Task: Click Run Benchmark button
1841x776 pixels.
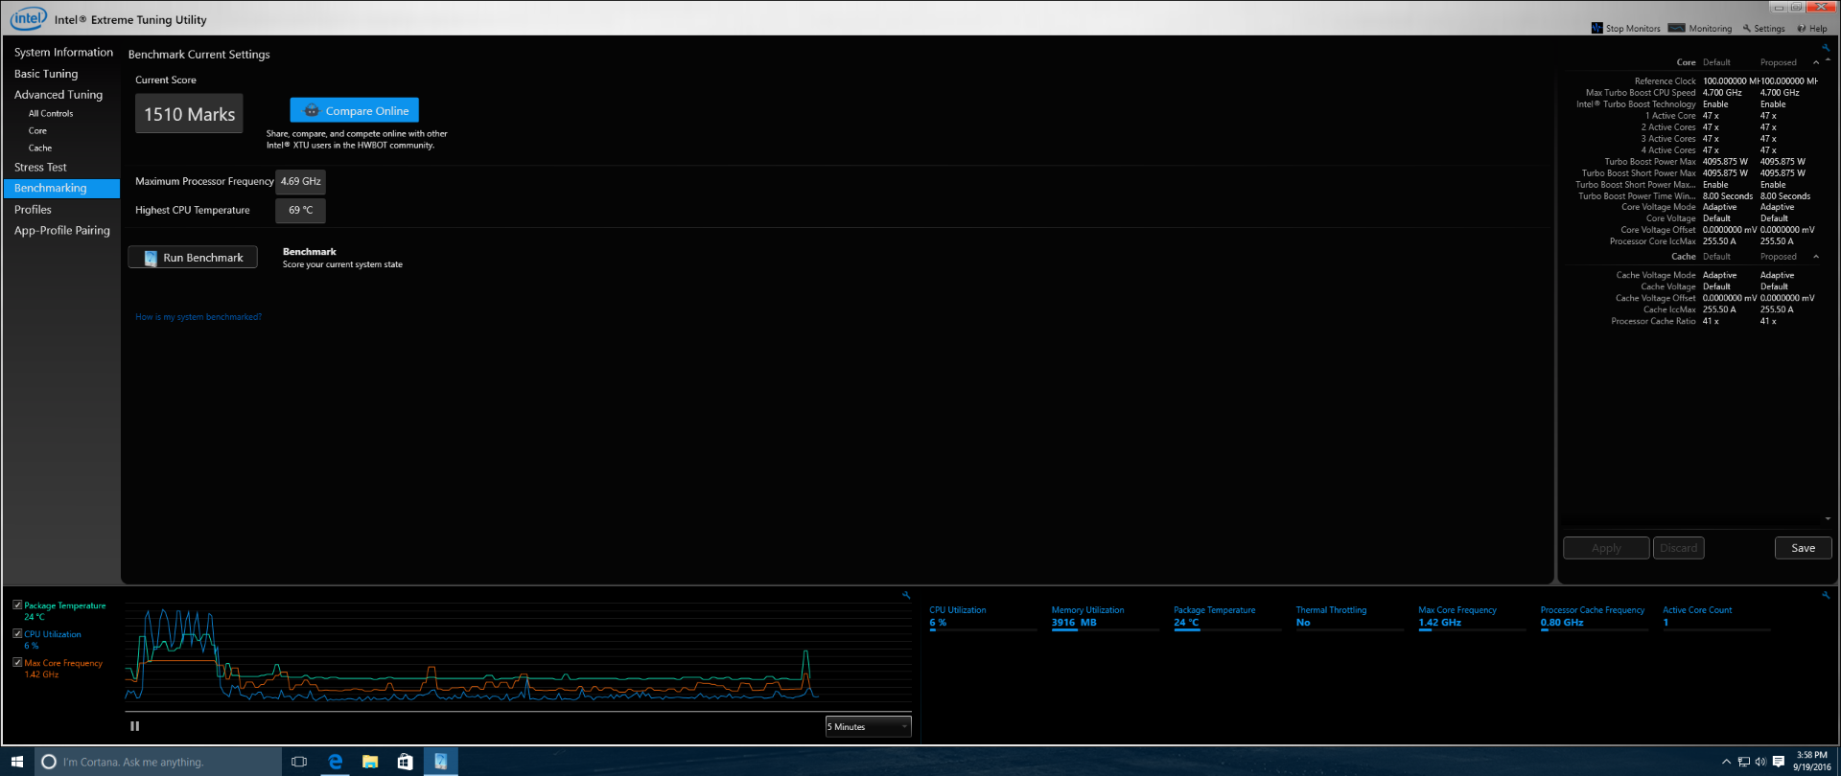Action: coord(193,257)
